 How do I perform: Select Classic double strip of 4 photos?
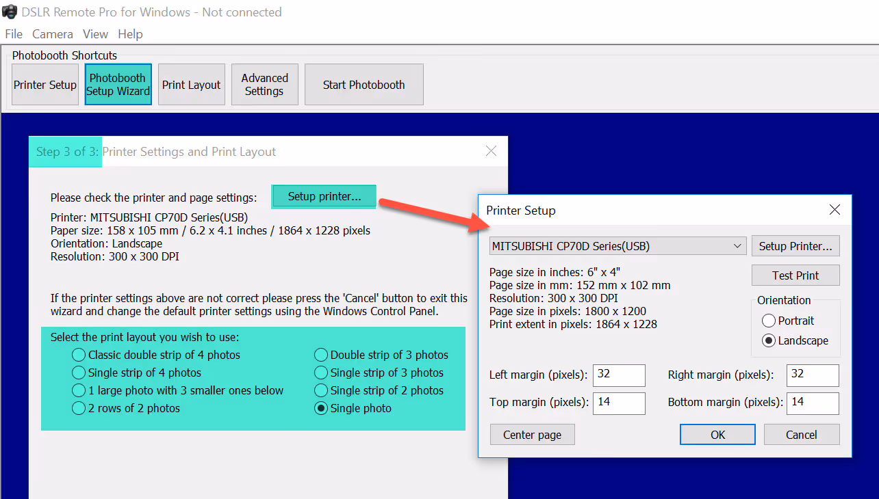[156, 355]
